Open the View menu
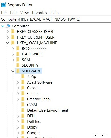The height and width of the screenshot is (138, 111). click(24, 13)
